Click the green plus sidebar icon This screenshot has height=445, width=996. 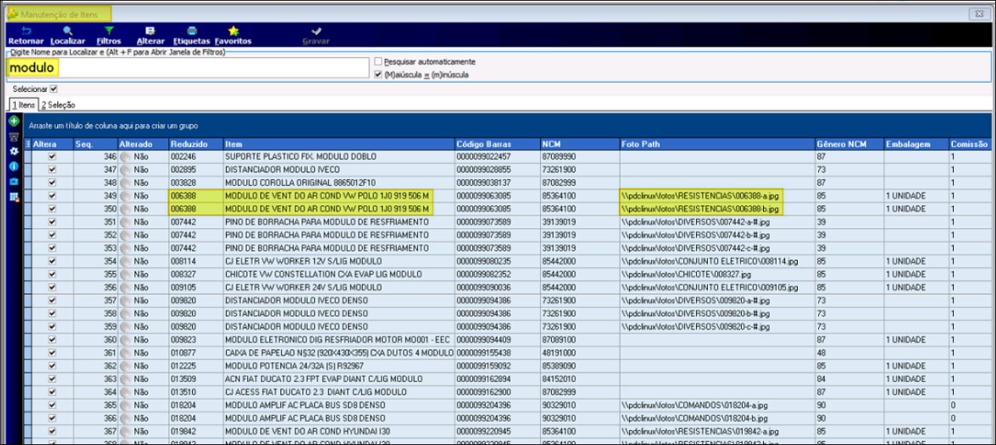click(13, 121)
